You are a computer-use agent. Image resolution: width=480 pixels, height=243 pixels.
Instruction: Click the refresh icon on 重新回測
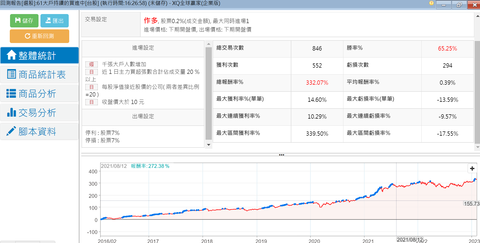[x=27, y=36]
